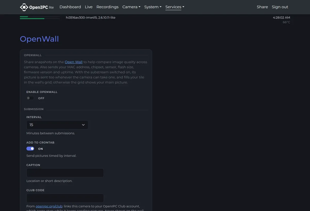
Task: Expand the Camera dropdown menu
Action: click(131, 7)
